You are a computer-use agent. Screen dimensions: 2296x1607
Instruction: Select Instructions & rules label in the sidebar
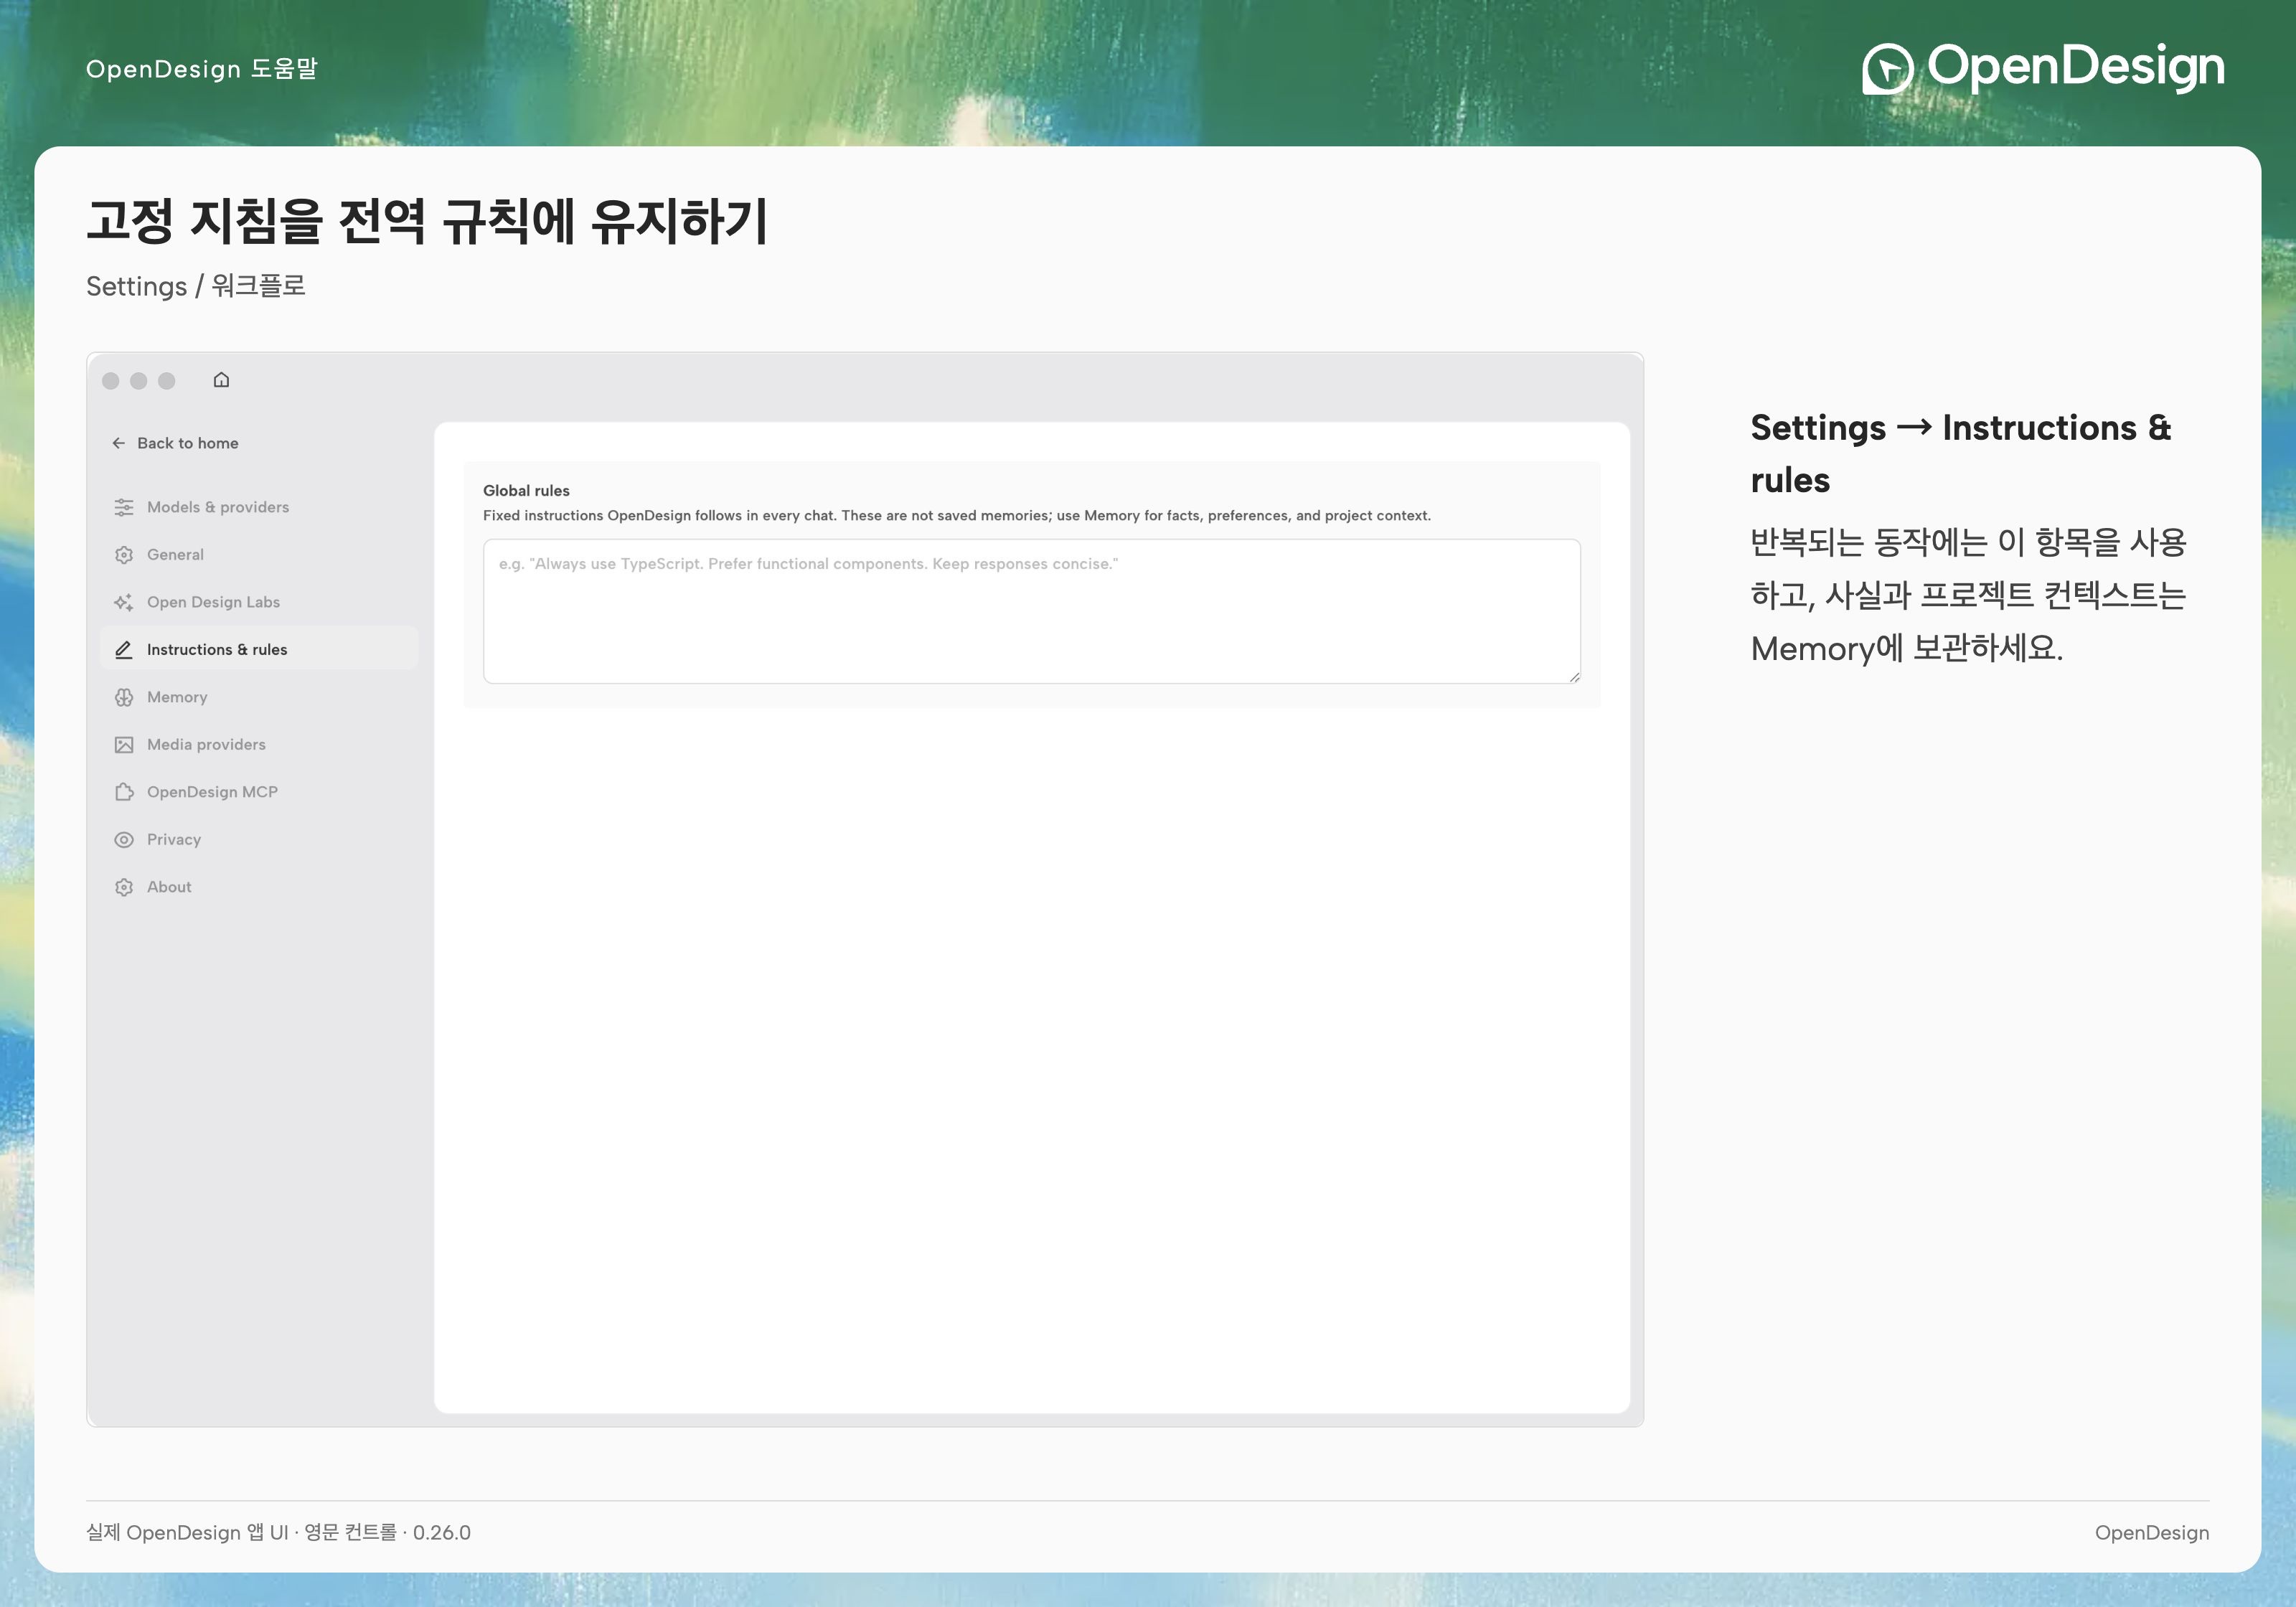coord(217,650)
